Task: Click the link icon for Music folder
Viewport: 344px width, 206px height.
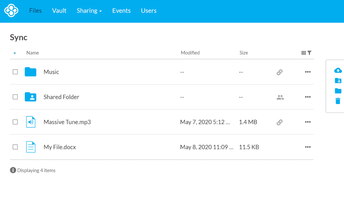Action: [x=280, y=72]
